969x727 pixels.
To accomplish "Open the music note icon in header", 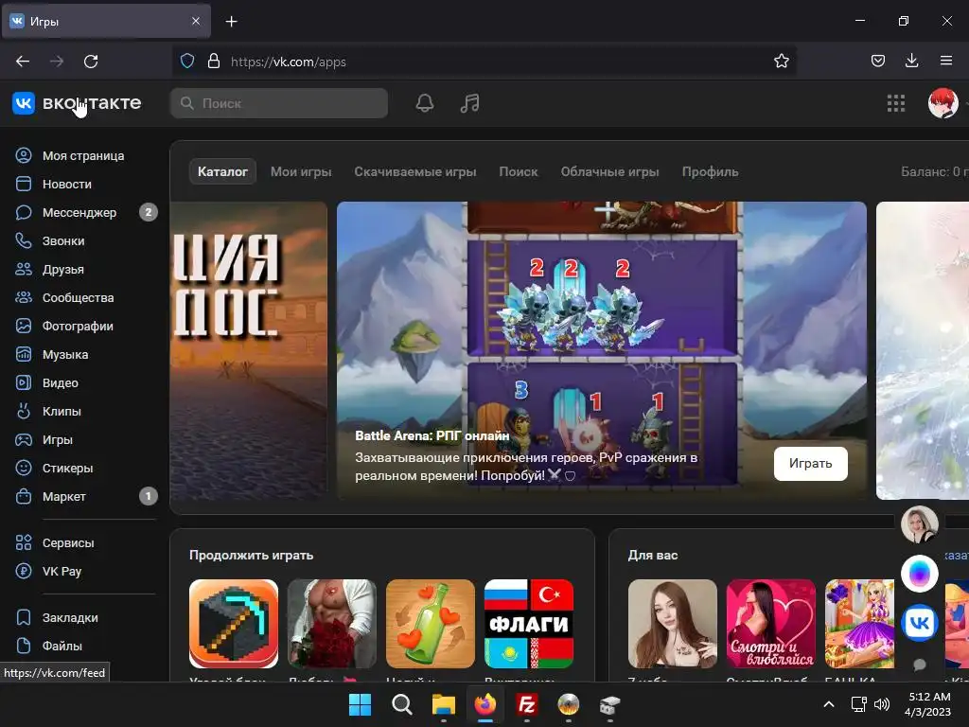I will click(x=469, y=103).
